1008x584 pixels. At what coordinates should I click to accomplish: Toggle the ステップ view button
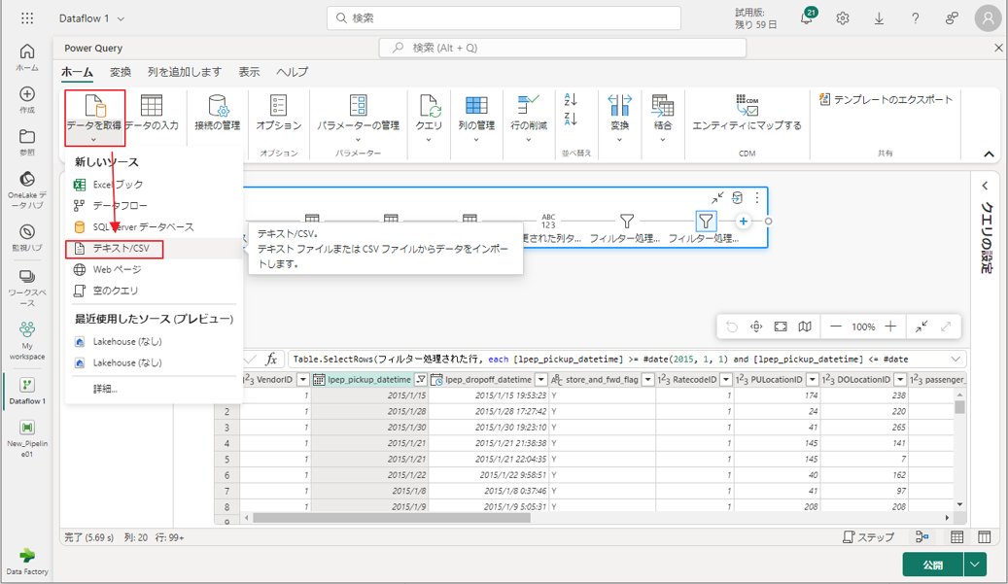868,537
